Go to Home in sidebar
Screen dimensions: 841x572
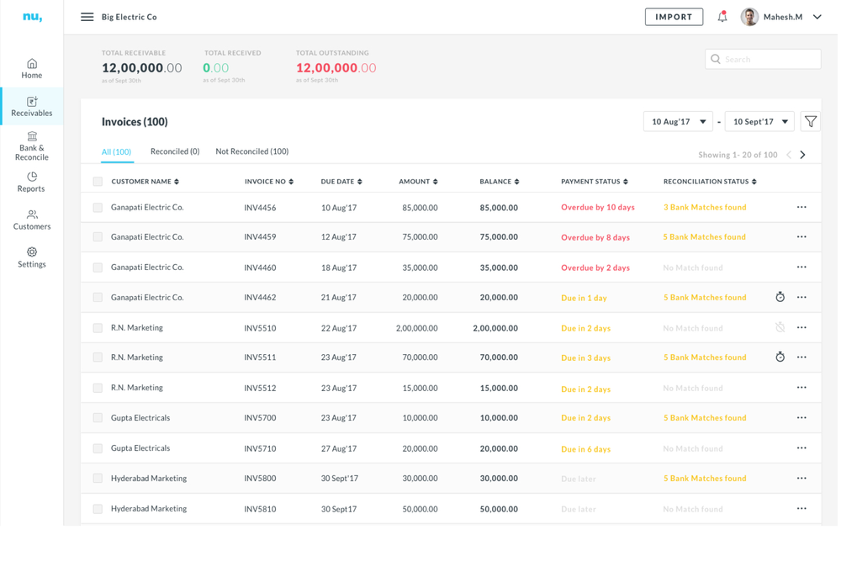coord(32,69)
